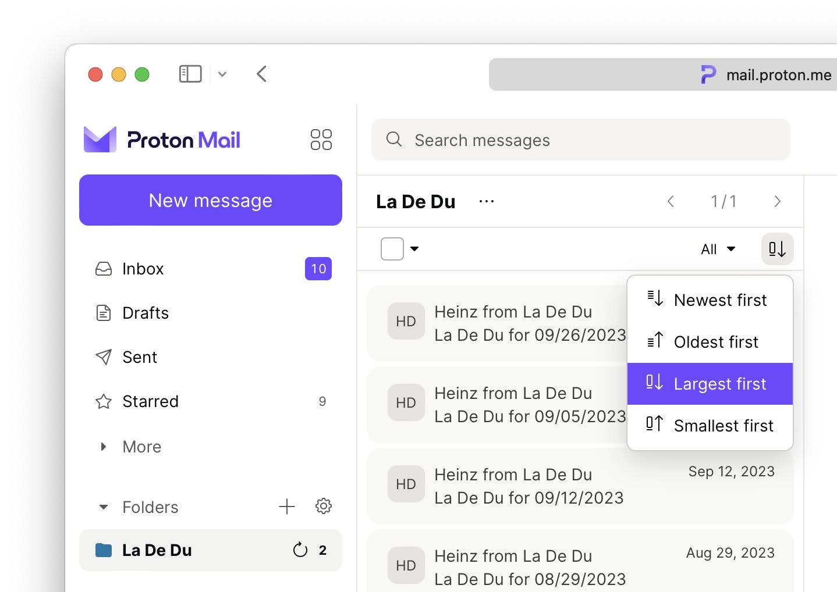
Task: Click the La De Du folder heading
Action: point(416,201)
